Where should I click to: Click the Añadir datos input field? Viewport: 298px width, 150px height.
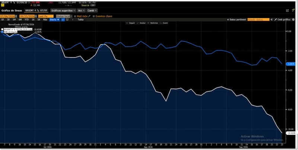click(x=258, y=20)
